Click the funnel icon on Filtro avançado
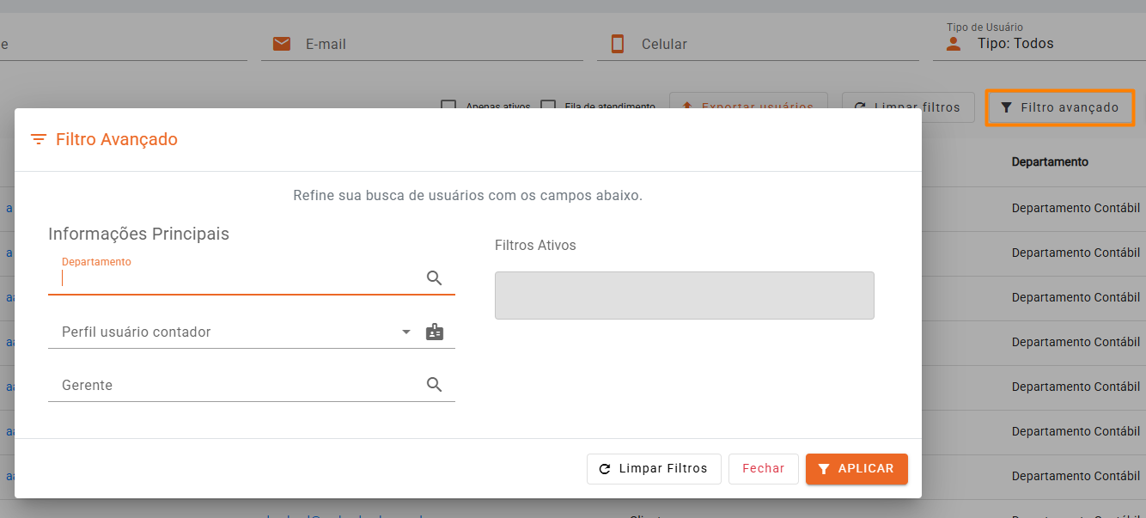 pos(1006,107)
